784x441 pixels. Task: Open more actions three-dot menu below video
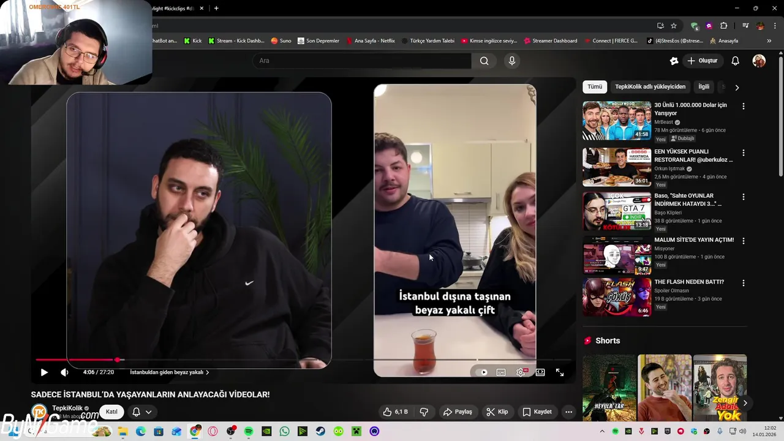click(x=568, y=412)
